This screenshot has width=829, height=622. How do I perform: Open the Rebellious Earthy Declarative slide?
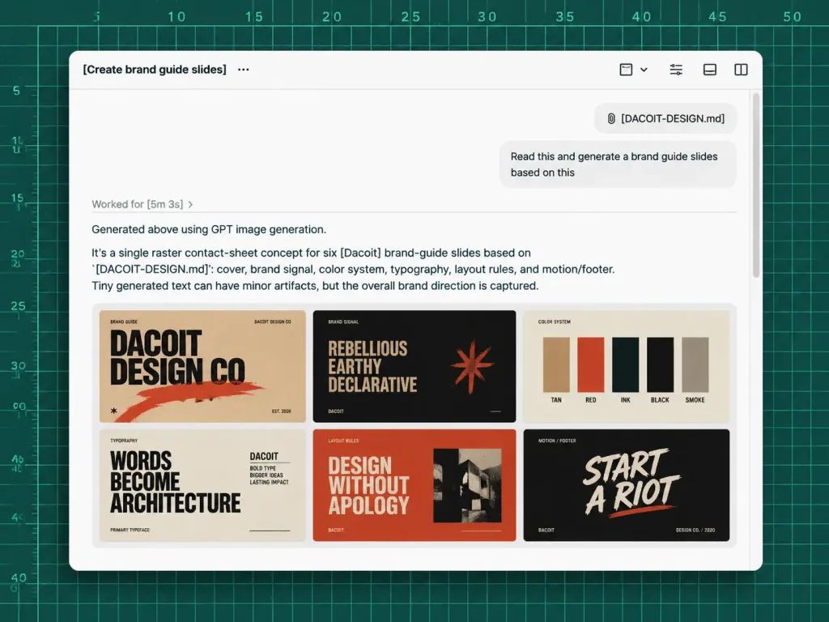click(x=414, y=366)
